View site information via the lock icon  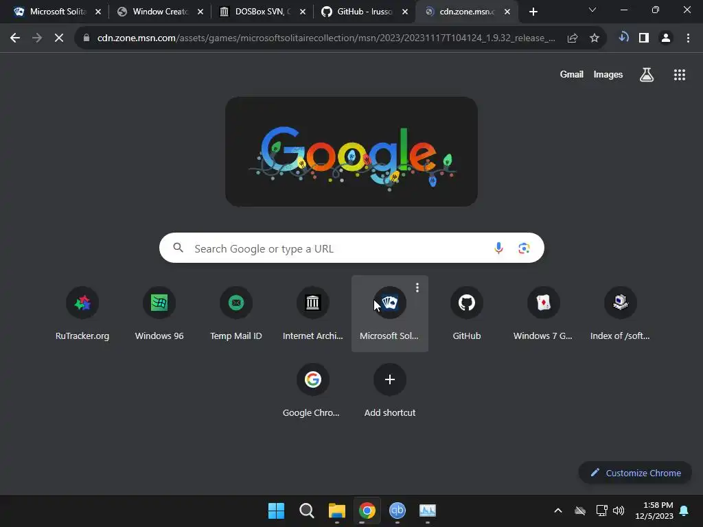(87, 38)
